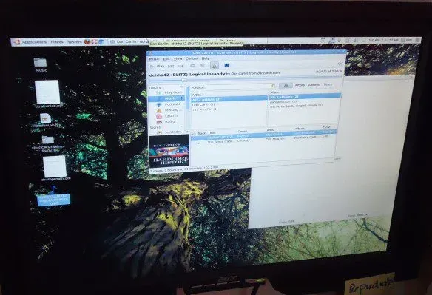Sort track list by Genre column header
The width and height of the screenshot is (432, 295).
tap(243, 132)
